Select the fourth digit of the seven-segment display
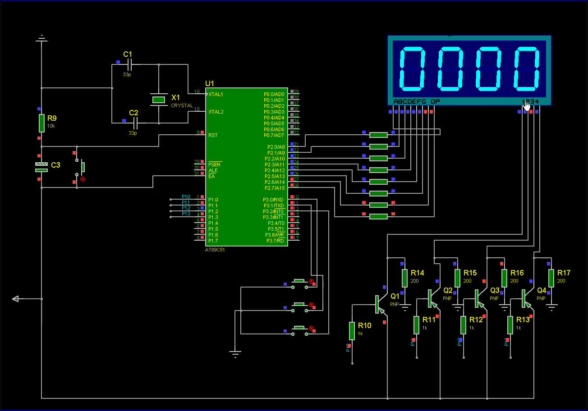The height and width of the screenshot is (411, 588). tap(527, 69)
